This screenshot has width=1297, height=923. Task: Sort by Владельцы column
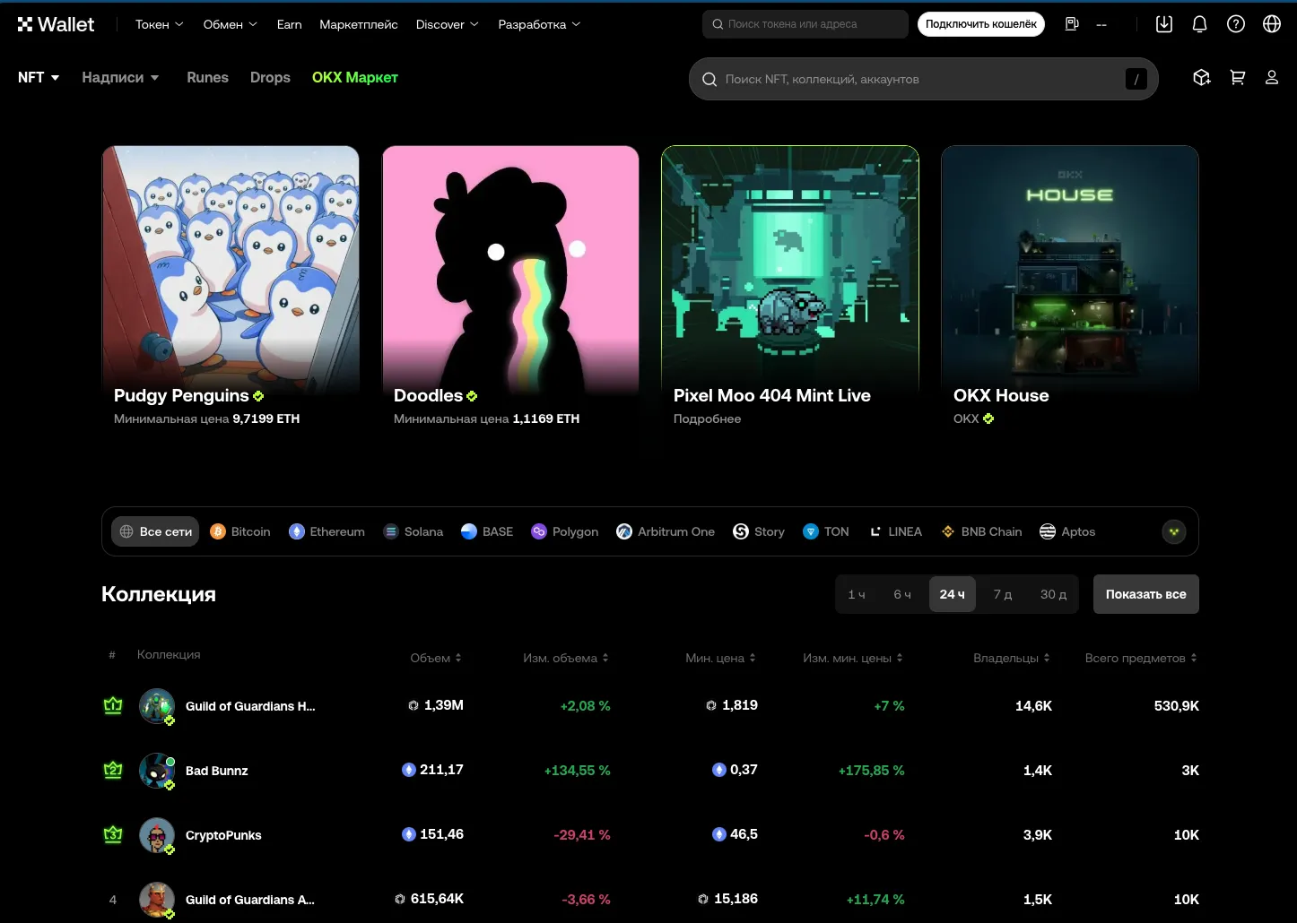[1012, 658]
